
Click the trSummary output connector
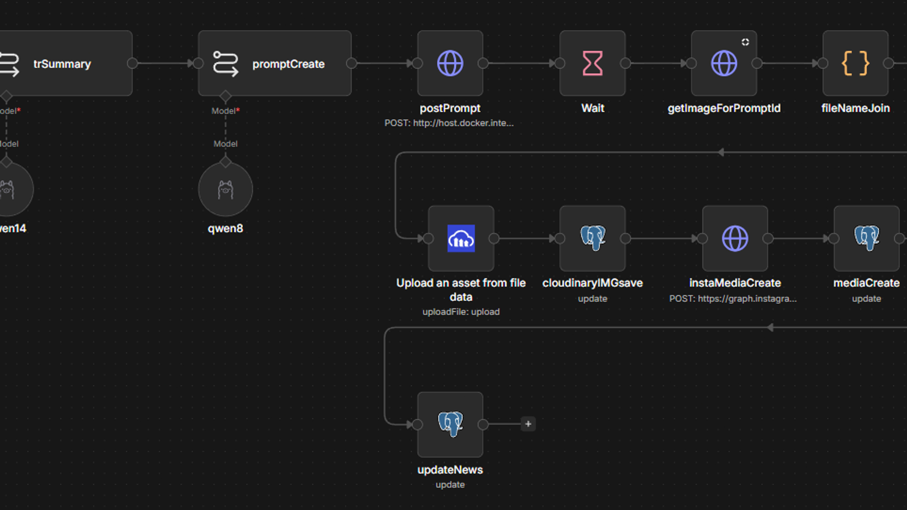coord(133,63)
